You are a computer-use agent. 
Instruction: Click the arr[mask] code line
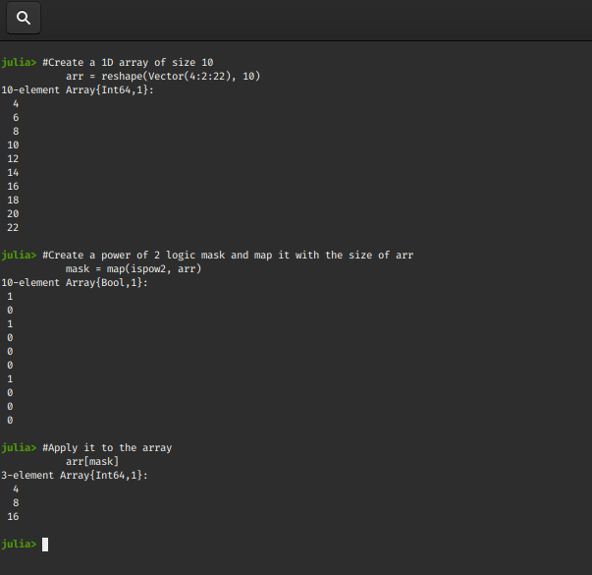[92, 461]
